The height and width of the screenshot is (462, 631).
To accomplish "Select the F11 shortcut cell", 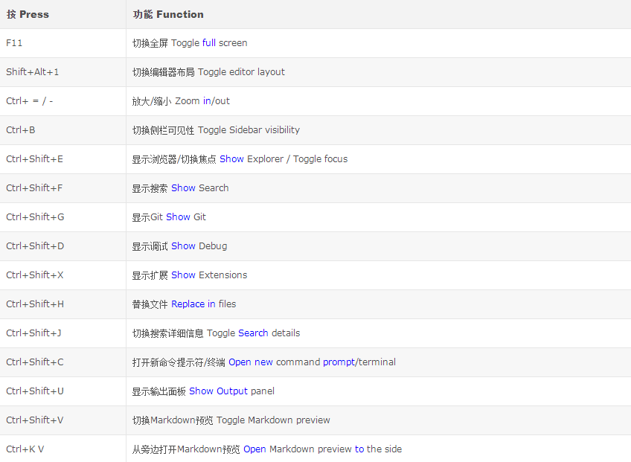I will (x=63, y=43).
